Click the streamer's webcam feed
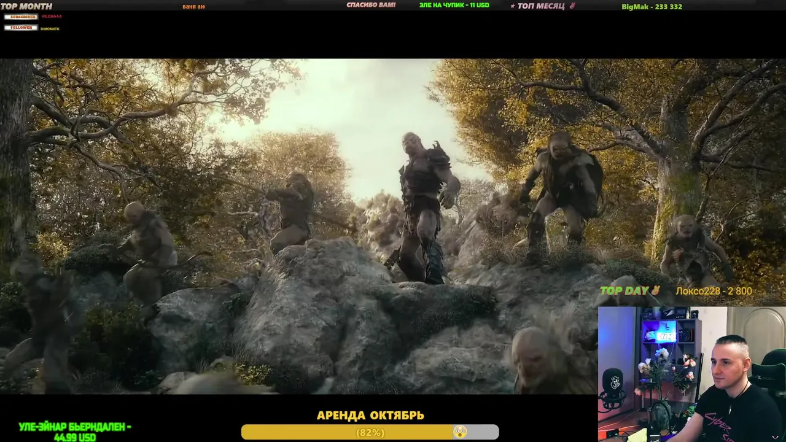 point(692,374)
